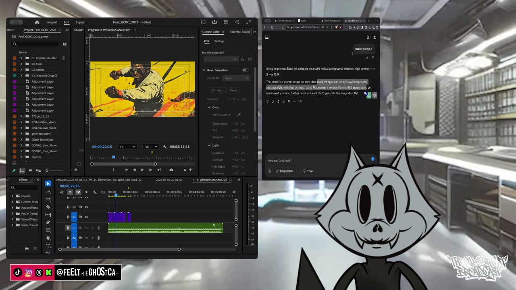516x290 pixels.
Task: Expand the Audio Effects folder
Action: [12, 208]
